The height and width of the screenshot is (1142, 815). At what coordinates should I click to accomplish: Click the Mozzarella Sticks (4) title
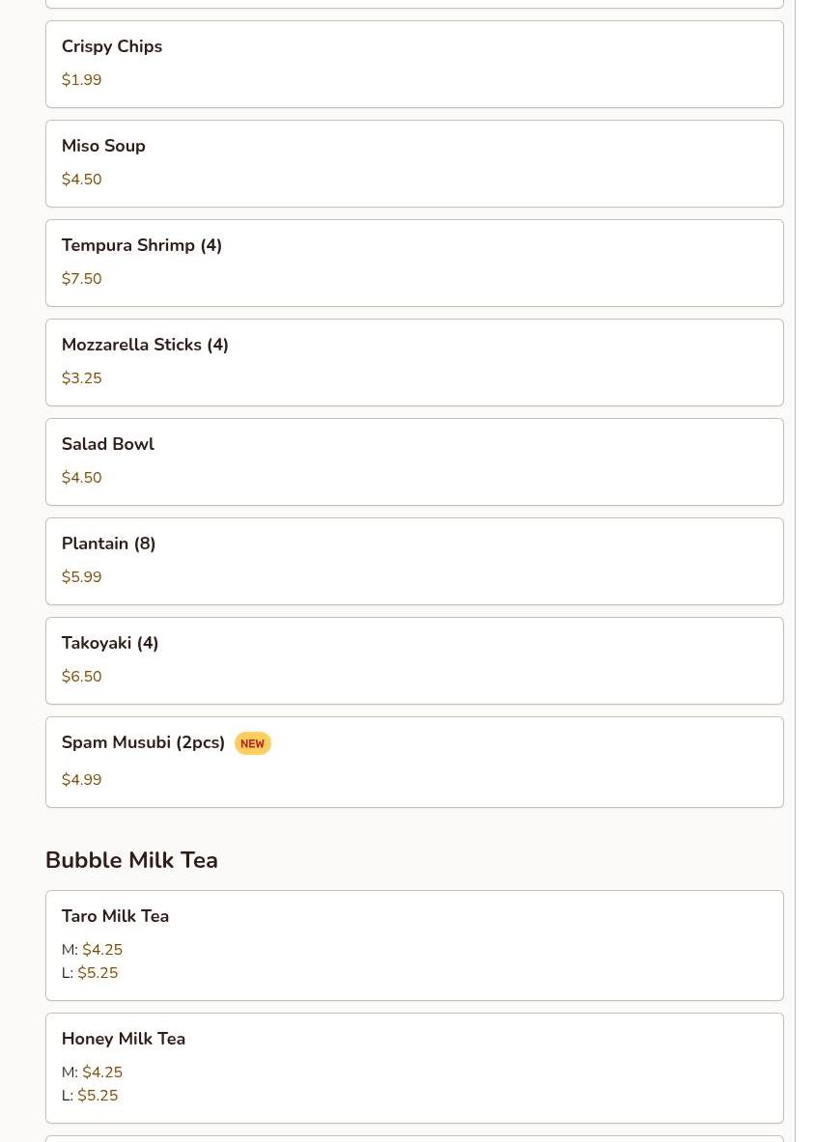pyautogui.click(x=145, y=345)
